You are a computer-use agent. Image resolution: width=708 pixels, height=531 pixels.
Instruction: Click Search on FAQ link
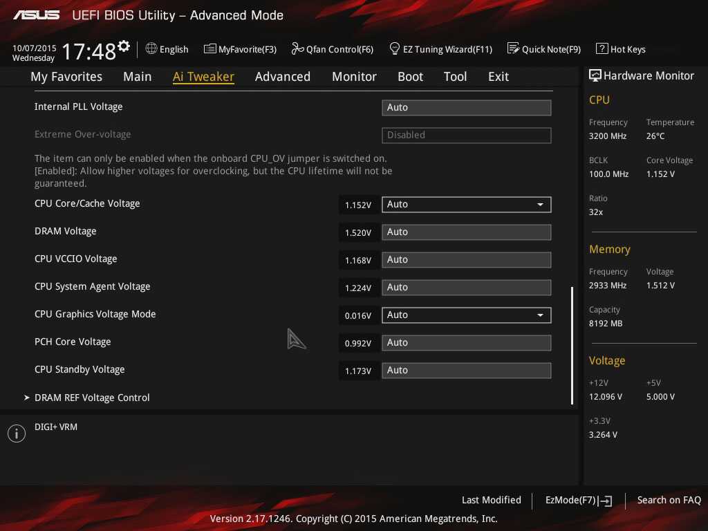(669, 500)
